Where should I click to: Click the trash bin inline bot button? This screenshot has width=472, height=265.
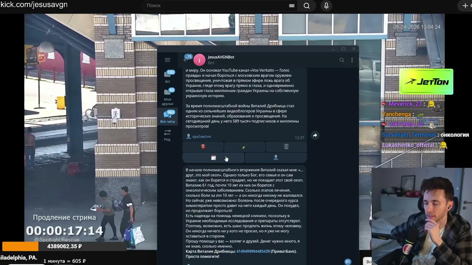click(x=286, y=146)
